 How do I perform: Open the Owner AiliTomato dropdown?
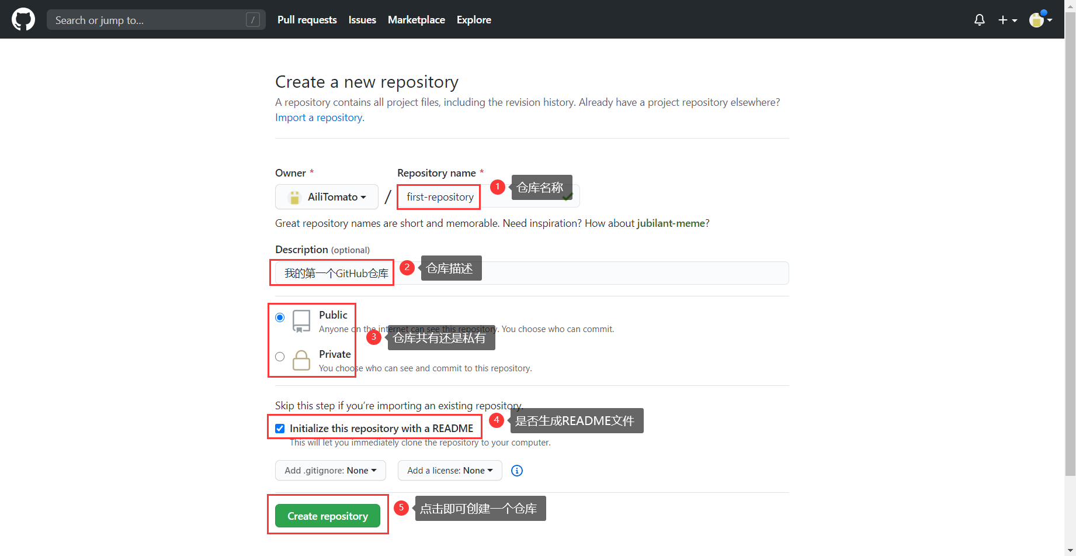(x=327, y=197)
